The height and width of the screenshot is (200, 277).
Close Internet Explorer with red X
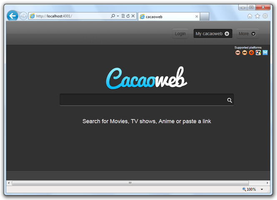coord(263,7)
